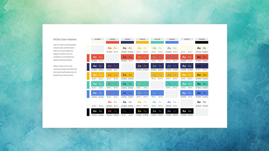This screenshot has width=269, height=151.
Task: Select the black vertical swatch beside last grid row
Action: [88, 112]
